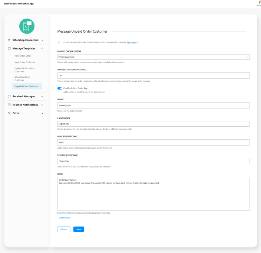The height and width of the screenshot is (253, 261).
Task: Expand the Received Messages section chevron
Action: coord(42,96)
